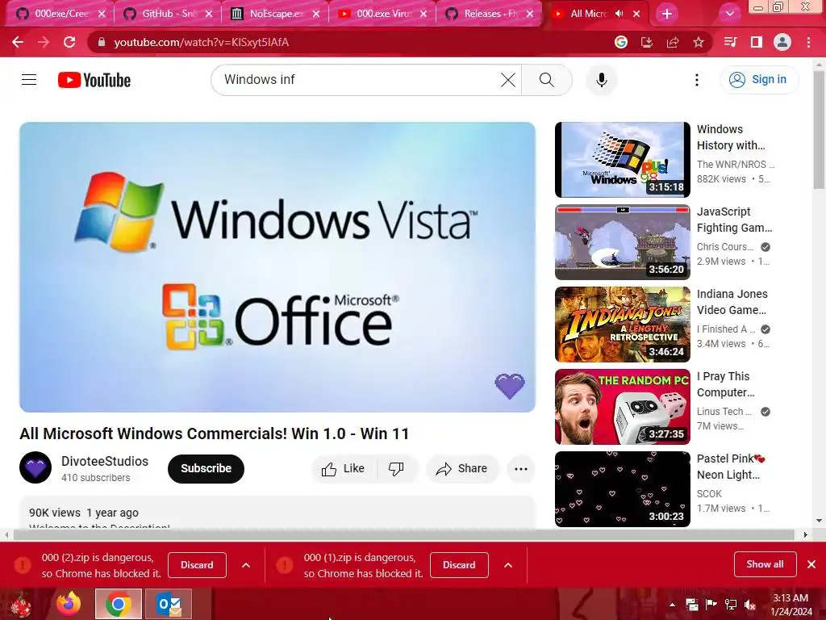Image resolution: width=826 pixels, height=620 pixels.
Task: Open more actions ellipsis under the video
Action: tap(521, 469)
